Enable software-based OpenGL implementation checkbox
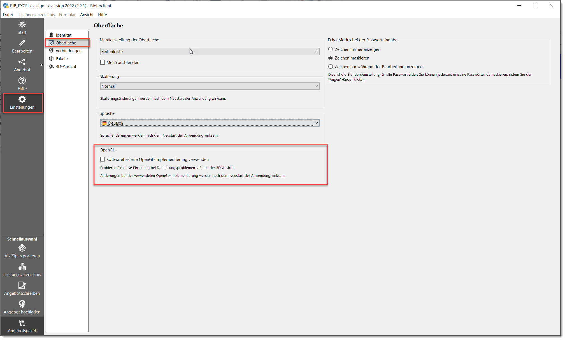The image size is (565, 340). click(103, 159)
